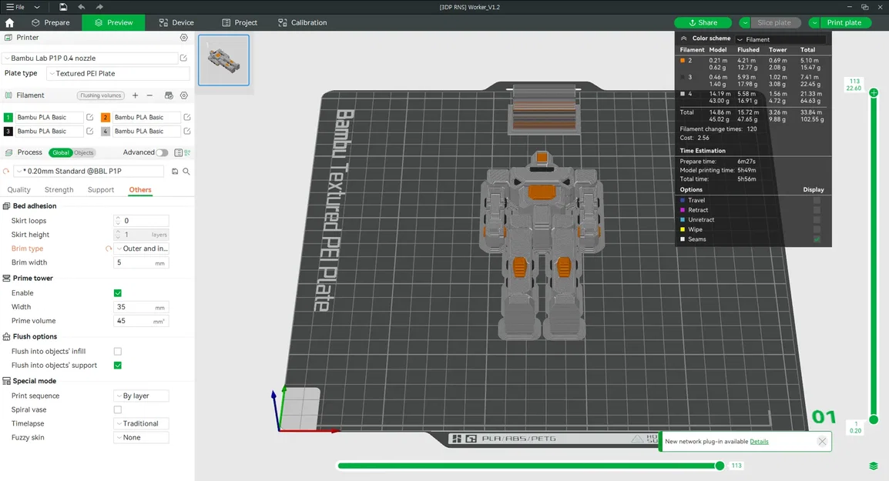The width and height of the screenshot is (889, 481).
Task: Edit the Bambu PLA Basic filament 1 preset
Action: [x=90, y=117]
